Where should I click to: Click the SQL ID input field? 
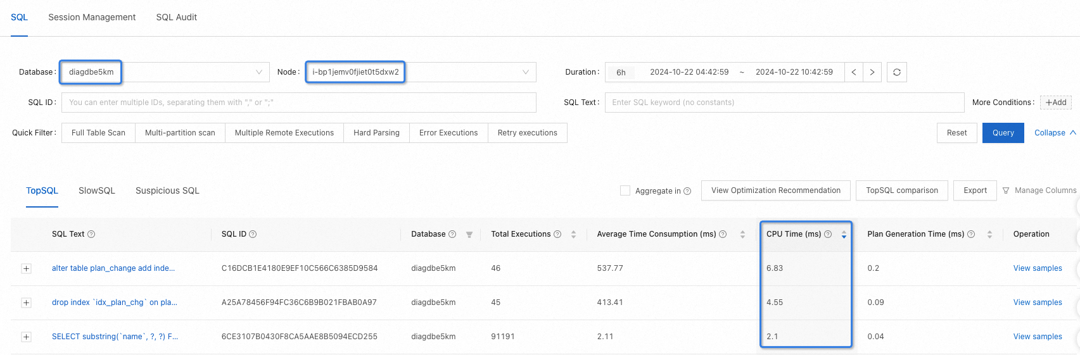(298, 103)
